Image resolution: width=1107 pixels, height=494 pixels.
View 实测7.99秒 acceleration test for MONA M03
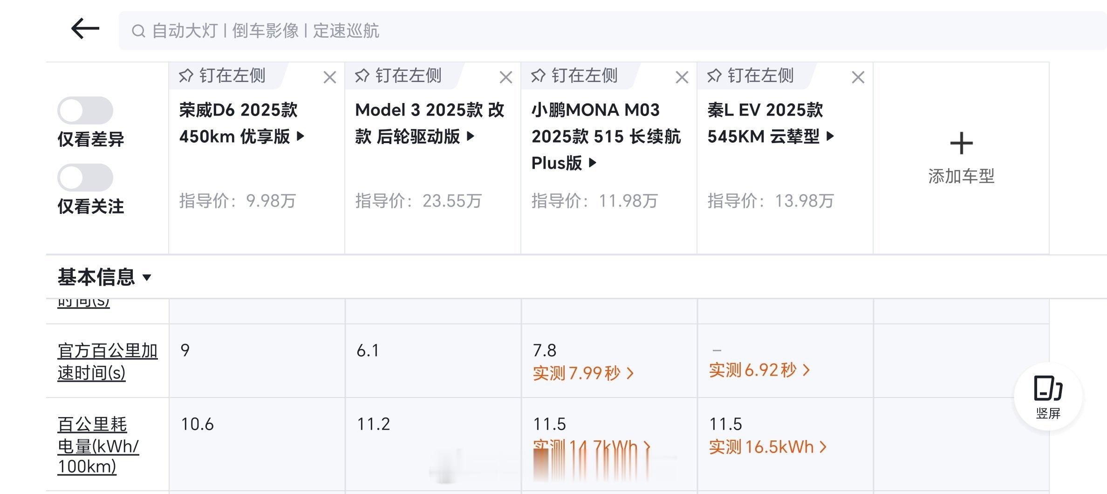click(583, 373)
